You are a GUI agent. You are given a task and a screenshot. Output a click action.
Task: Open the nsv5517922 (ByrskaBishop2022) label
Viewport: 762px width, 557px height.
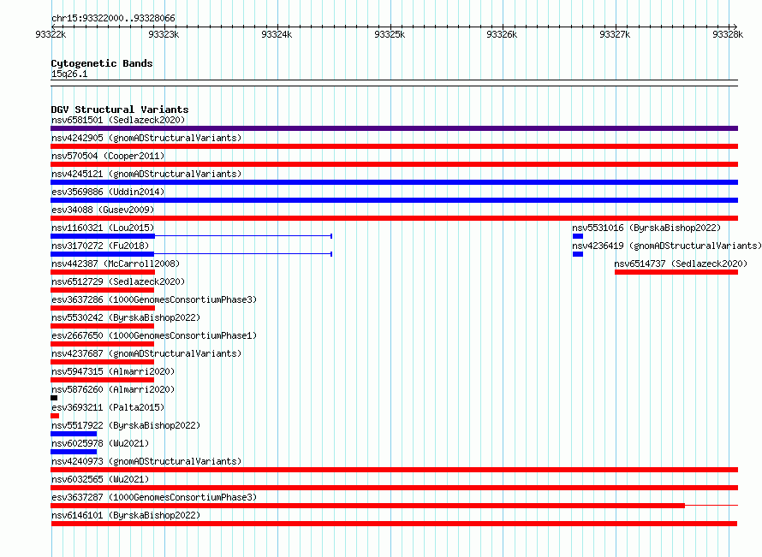[x=126, y=425]
